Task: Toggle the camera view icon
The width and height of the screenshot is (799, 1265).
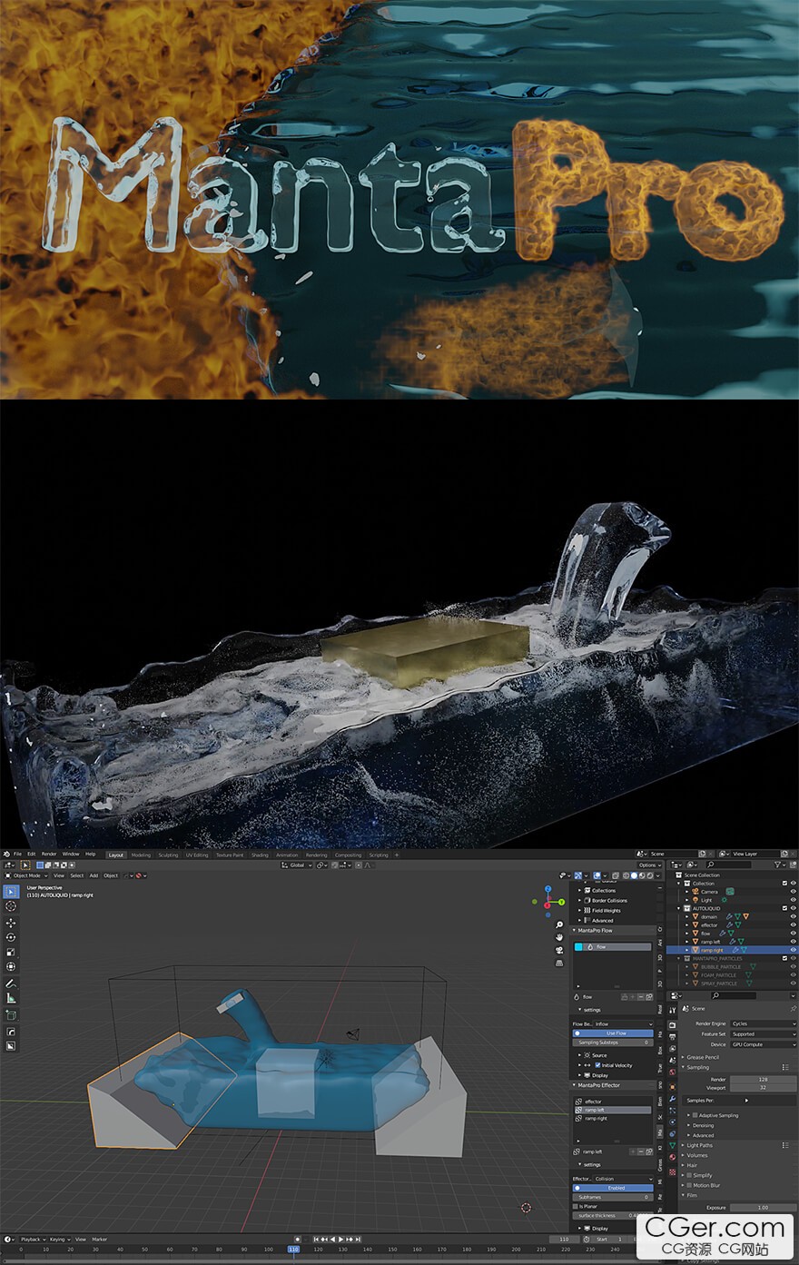Action: pos(559,950)
